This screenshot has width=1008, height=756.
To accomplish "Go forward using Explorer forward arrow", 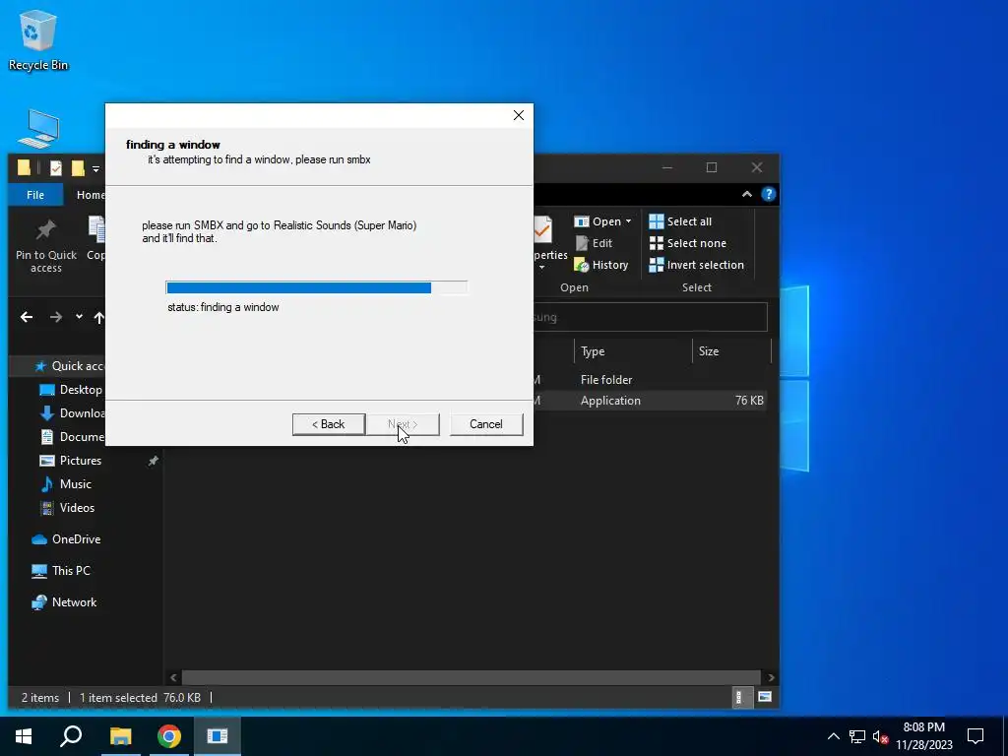I will (x=56, y=317).
